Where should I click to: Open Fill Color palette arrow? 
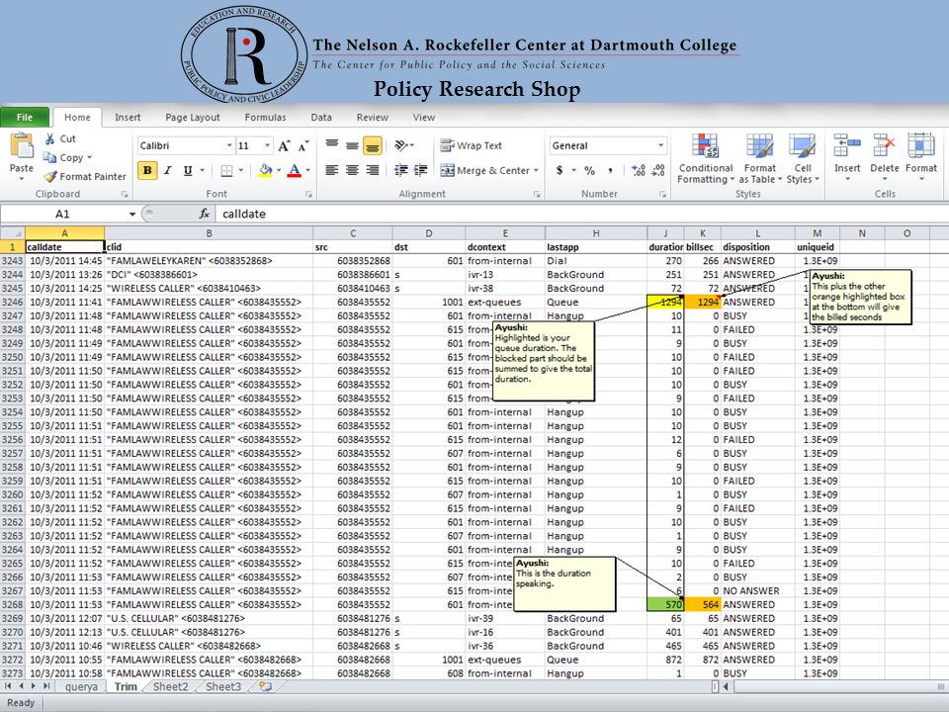pyautogui.click(x=279, y=171)
